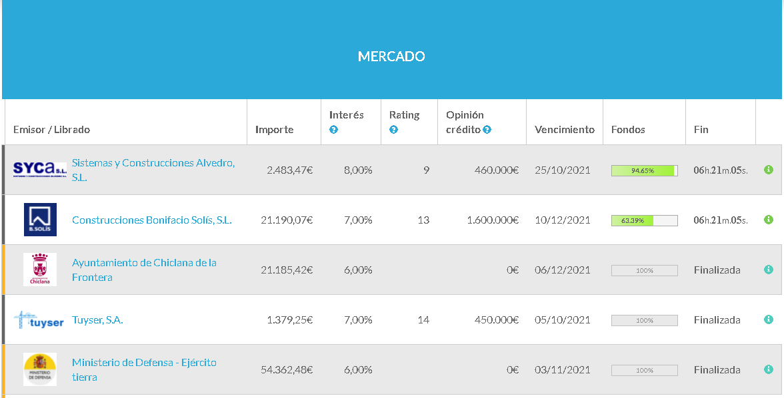Click rating 13 in the Bonifacio Solís row

tap(423, 220)
